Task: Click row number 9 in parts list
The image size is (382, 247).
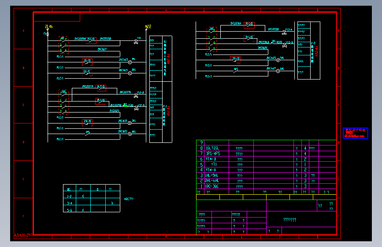Action: 201,142
